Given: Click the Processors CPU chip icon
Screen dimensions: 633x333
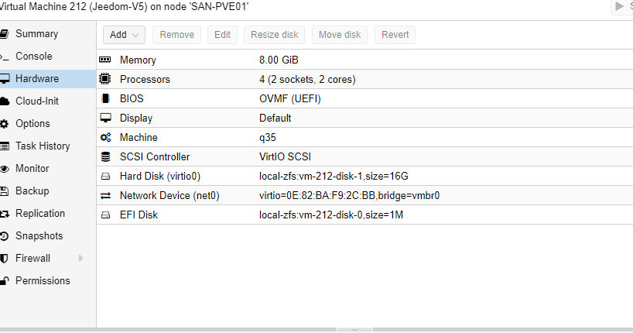Looking at the screenshot, I should tap(105, 79).
